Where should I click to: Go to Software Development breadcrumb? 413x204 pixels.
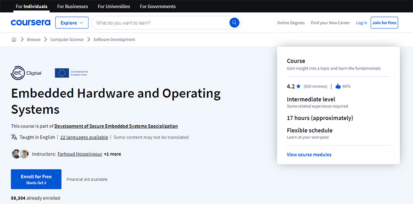tap(114, 39)
